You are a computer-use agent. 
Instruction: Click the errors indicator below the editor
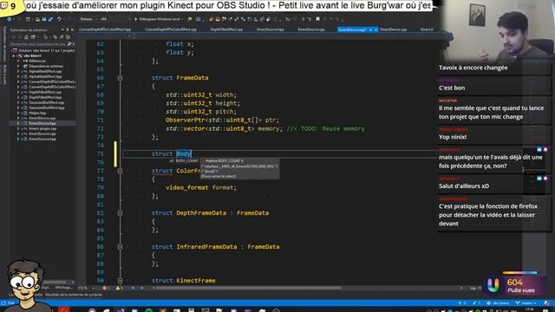coord(106,289)
